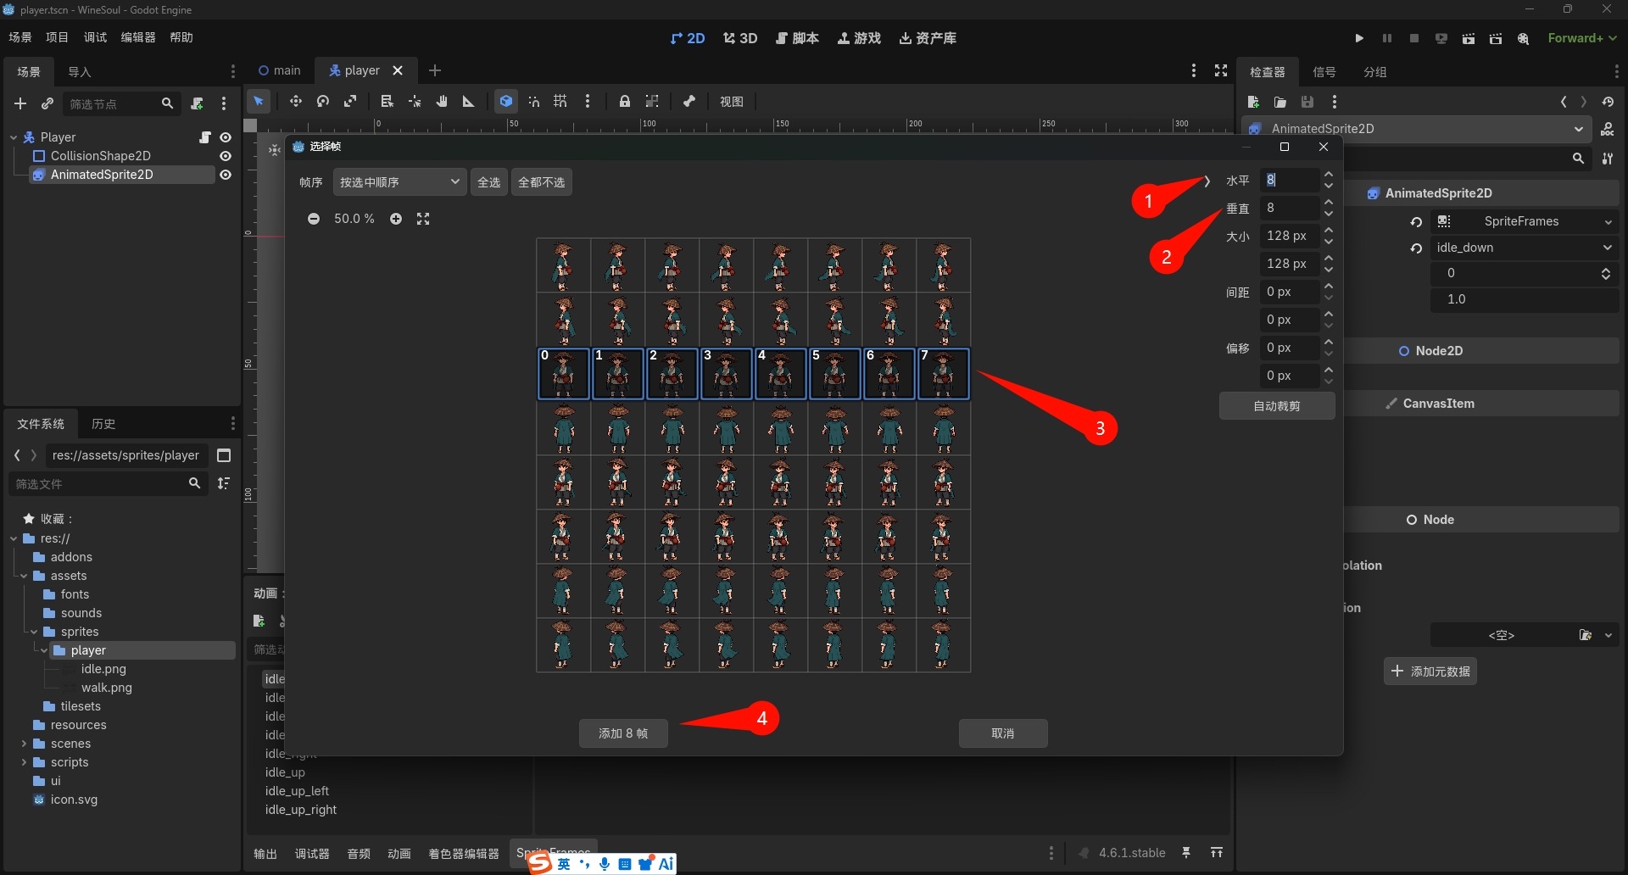The height and width of the screenshot is (875, 1628).
Task: Click the horizontal frame count field
Action: click(x=1290, y=180)
